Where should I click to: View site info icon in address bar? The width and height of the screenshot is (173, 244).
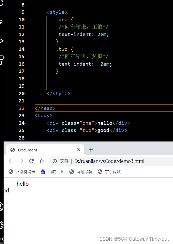[x=55, y=161]
